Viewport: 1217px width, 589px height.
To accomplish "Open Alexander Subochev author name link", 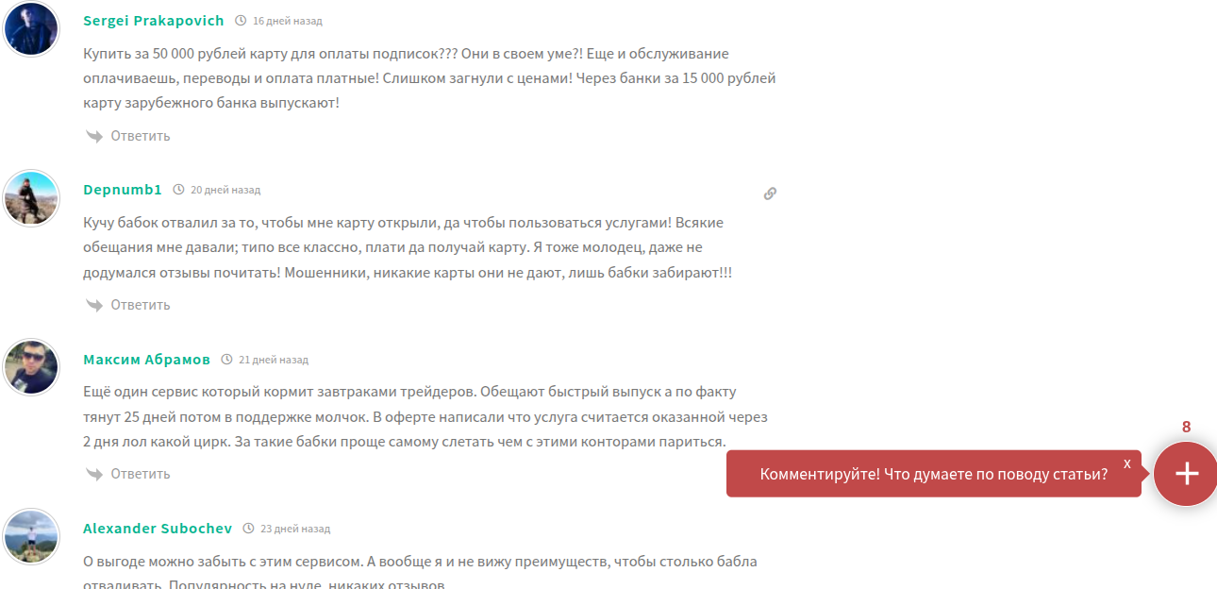I will tap(158, 529).
